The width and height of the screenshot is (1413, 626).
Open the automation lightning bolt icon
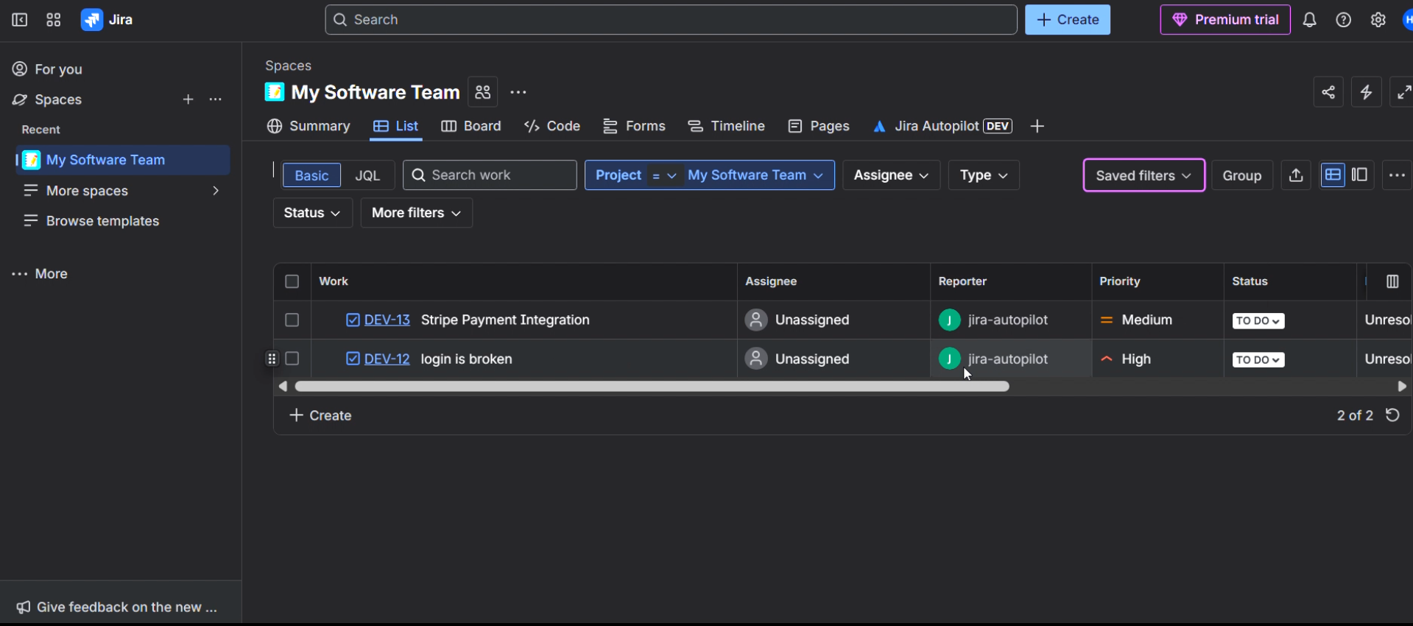(1367, 92)
